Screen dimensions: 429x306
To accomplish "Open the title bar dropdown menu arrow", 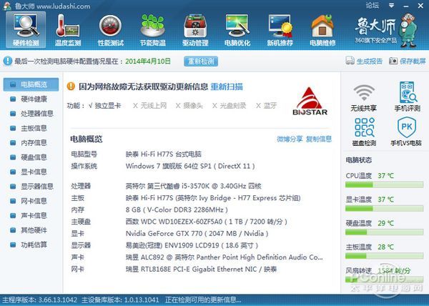I will 392,6.
